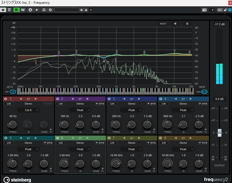Screen dimensions: 232x183
Task: Toggle band 6 power button
Action: 58,138
